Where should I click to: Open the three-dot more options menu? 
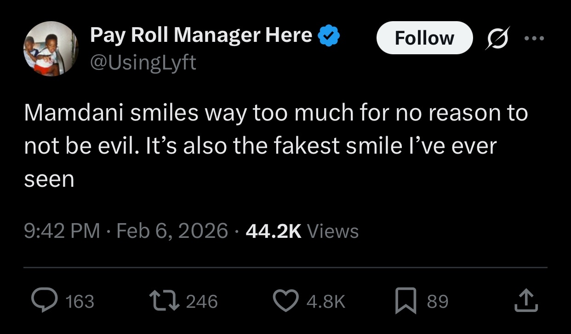pyautogui.click(x=534, y=38)
